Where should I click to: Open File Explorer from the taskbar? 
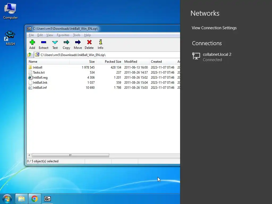pyautogui.click(x=22, y=199)
